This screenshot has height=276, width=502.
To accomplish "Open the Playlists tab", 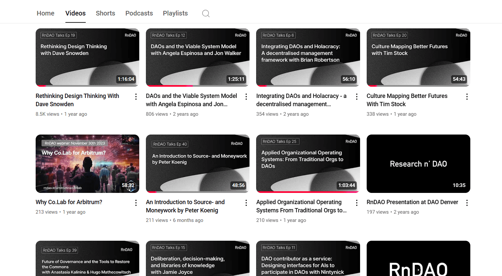I will [175, 13].
